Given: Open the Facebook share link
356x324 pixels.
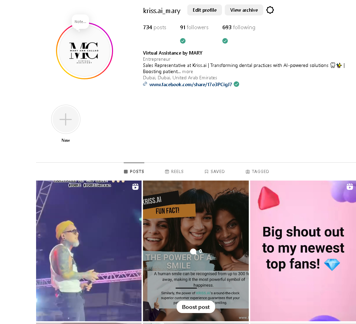Looking at the screenshot, I should [190, 84].
